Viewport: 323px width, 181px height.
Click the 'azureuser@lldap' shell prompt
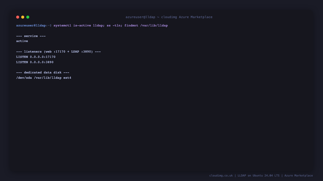(x=31, y=26)
